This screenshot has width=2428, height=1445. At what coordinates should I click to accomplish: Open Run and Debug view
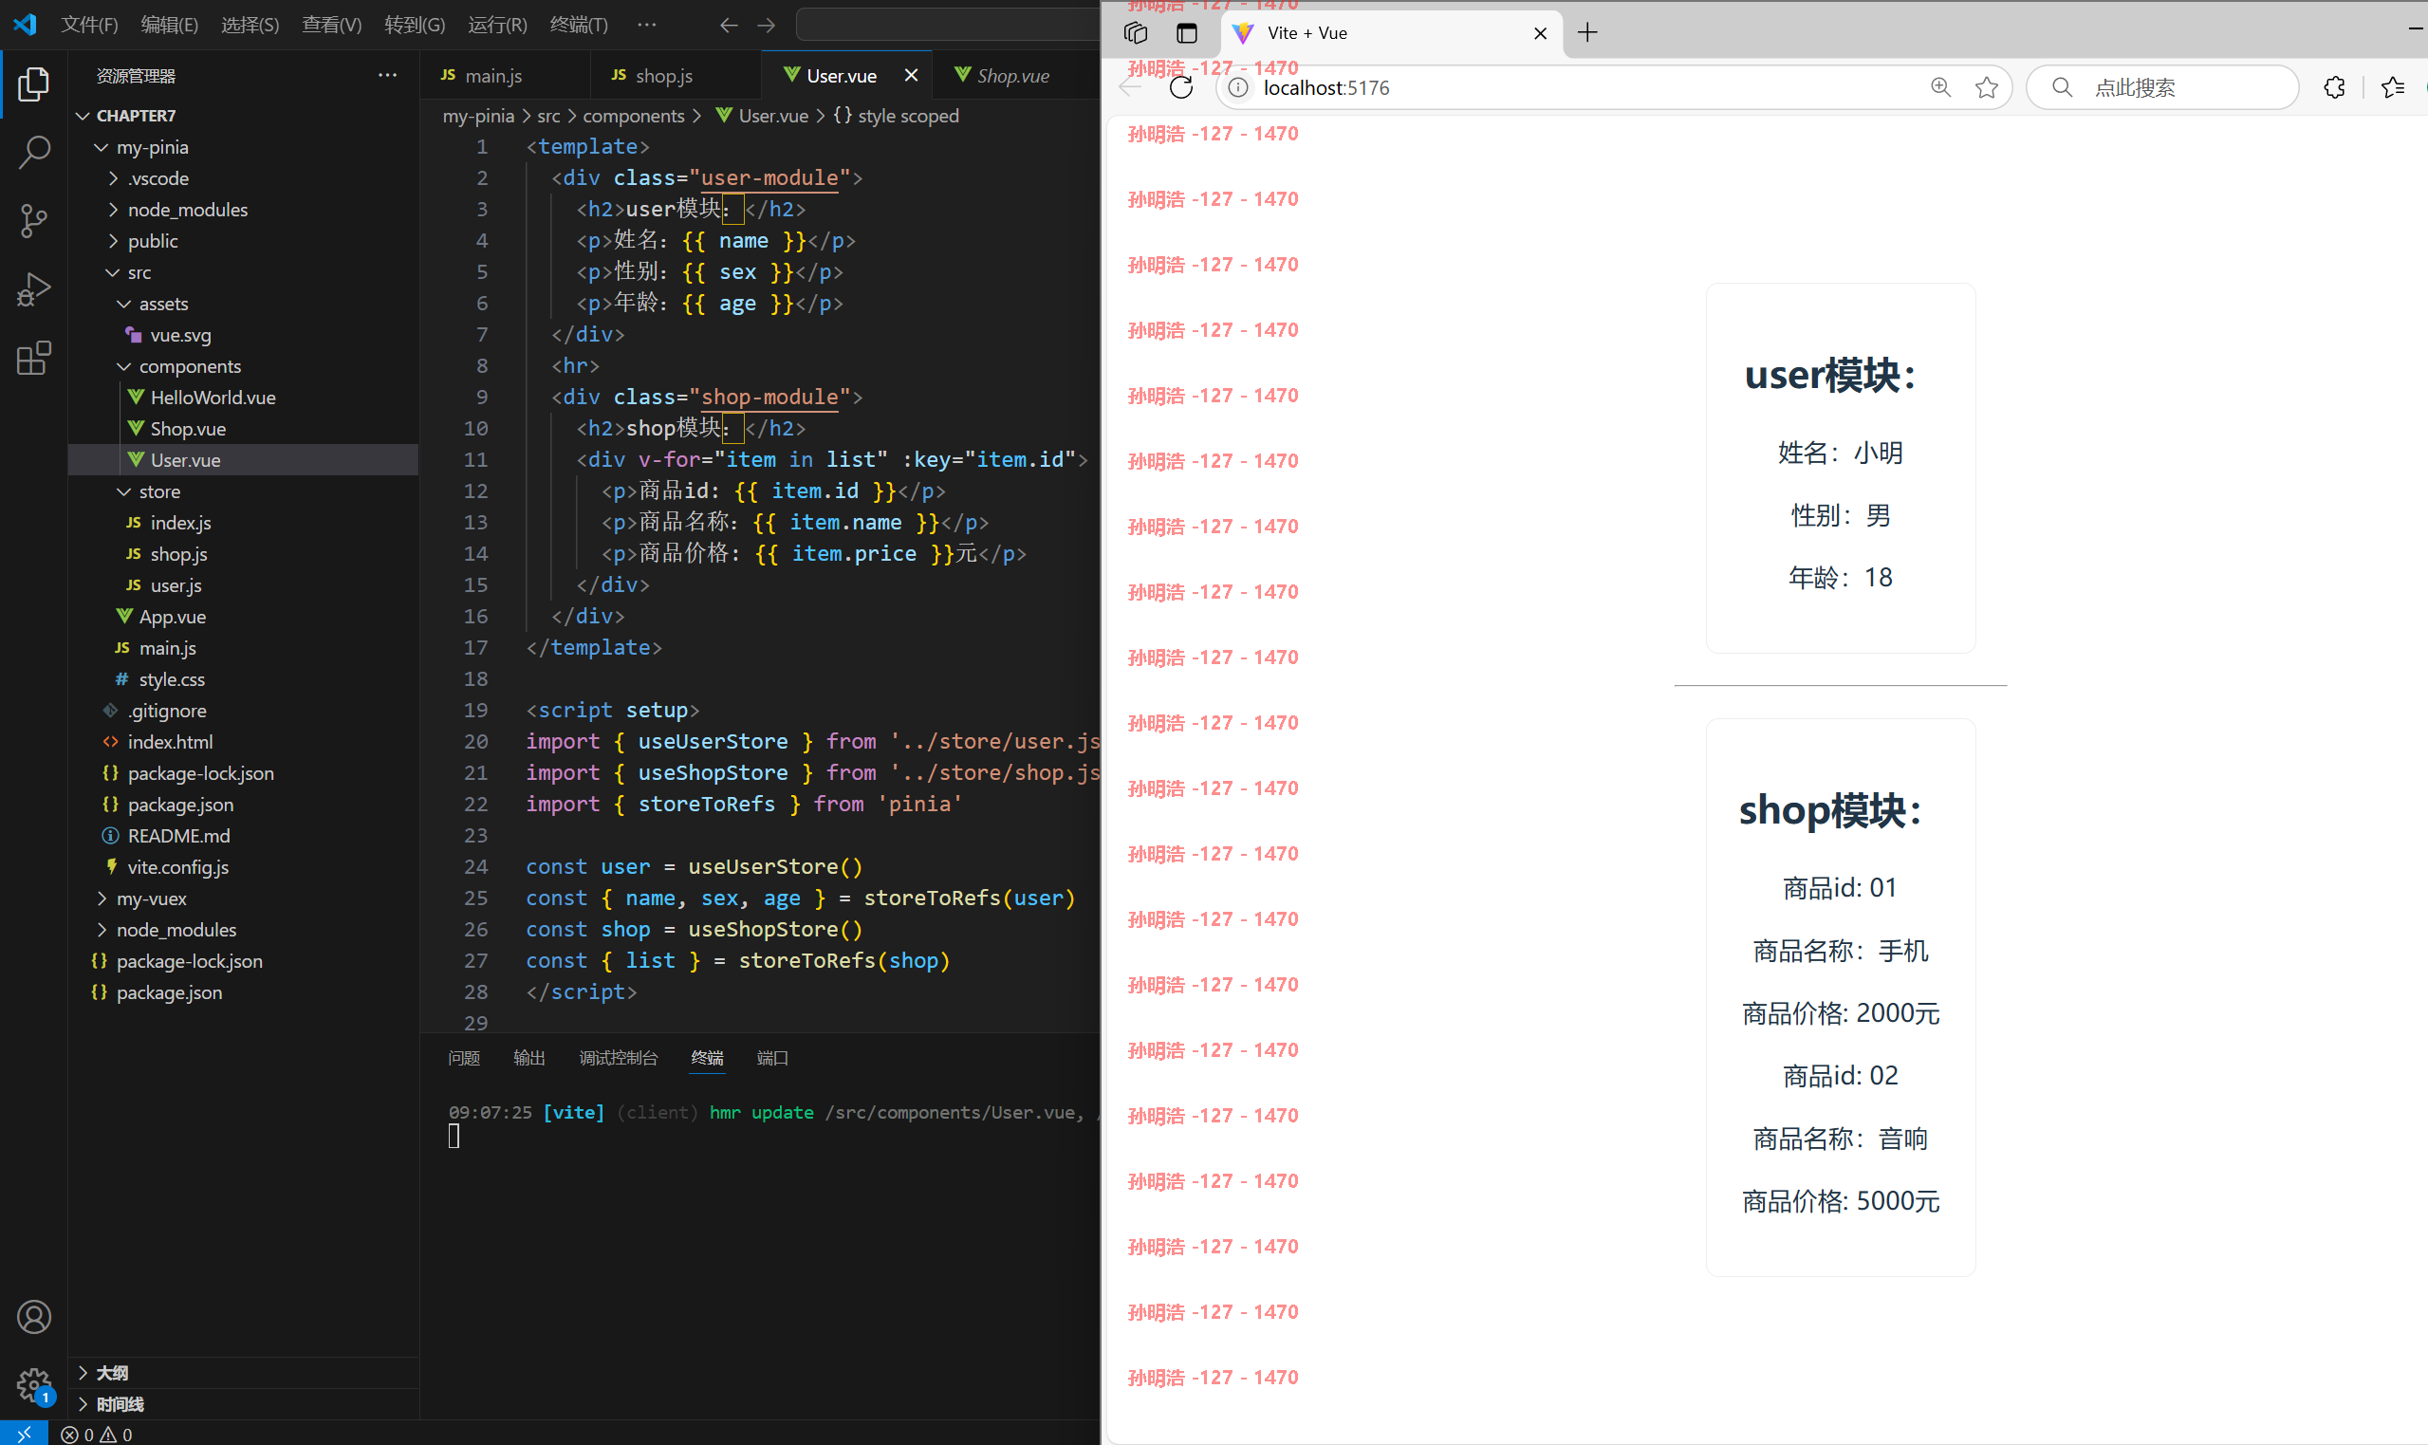click(33, 289)
